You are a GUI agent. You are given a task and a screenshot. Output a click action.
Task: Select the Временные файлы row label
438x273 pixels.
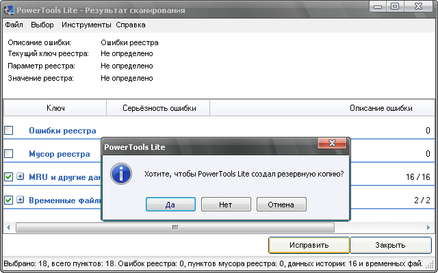point(65,200)
